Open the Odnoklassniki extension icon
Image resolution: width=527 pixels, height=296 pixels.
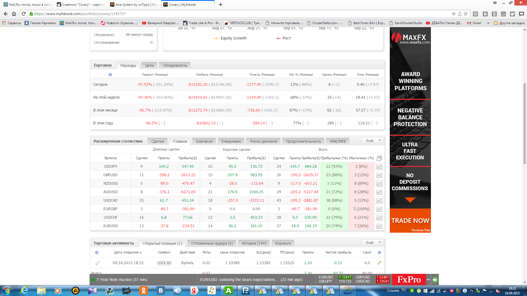(494, 14)
